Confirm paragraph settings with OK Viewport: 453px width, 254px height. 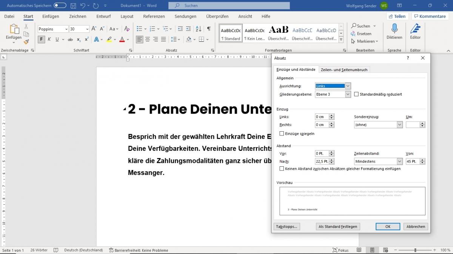[x=388, y=226]
